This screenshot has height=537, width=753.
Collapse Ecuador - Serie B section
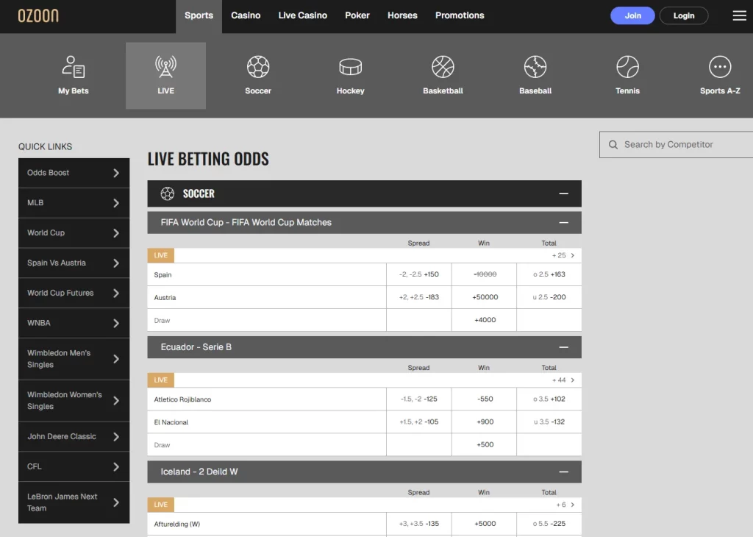click(x=564, y=347)
